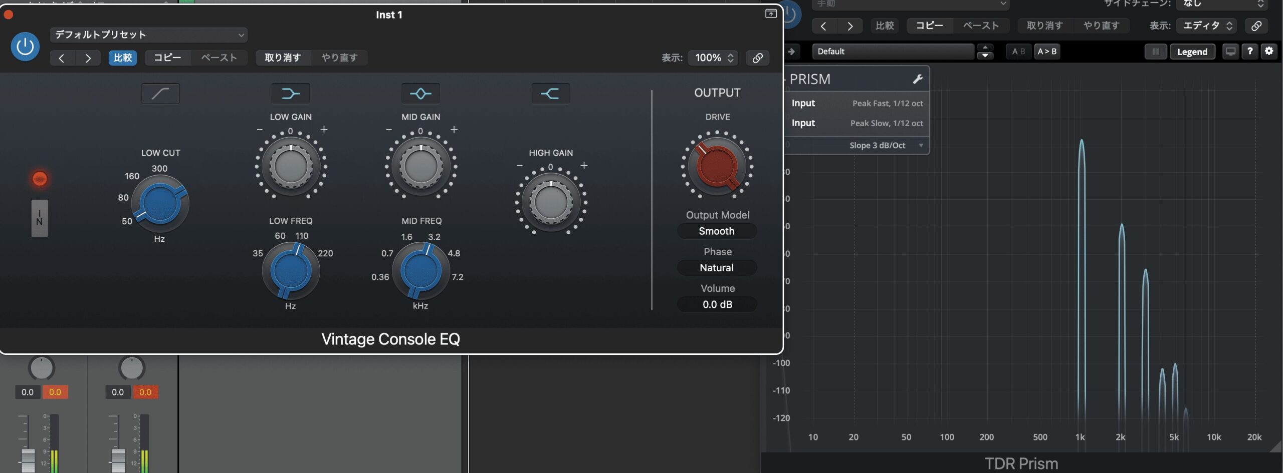Click the TDR Prism help question mark
Image resolution: width=1283 pixels, height=473 pixels.
coord(1250,51)
